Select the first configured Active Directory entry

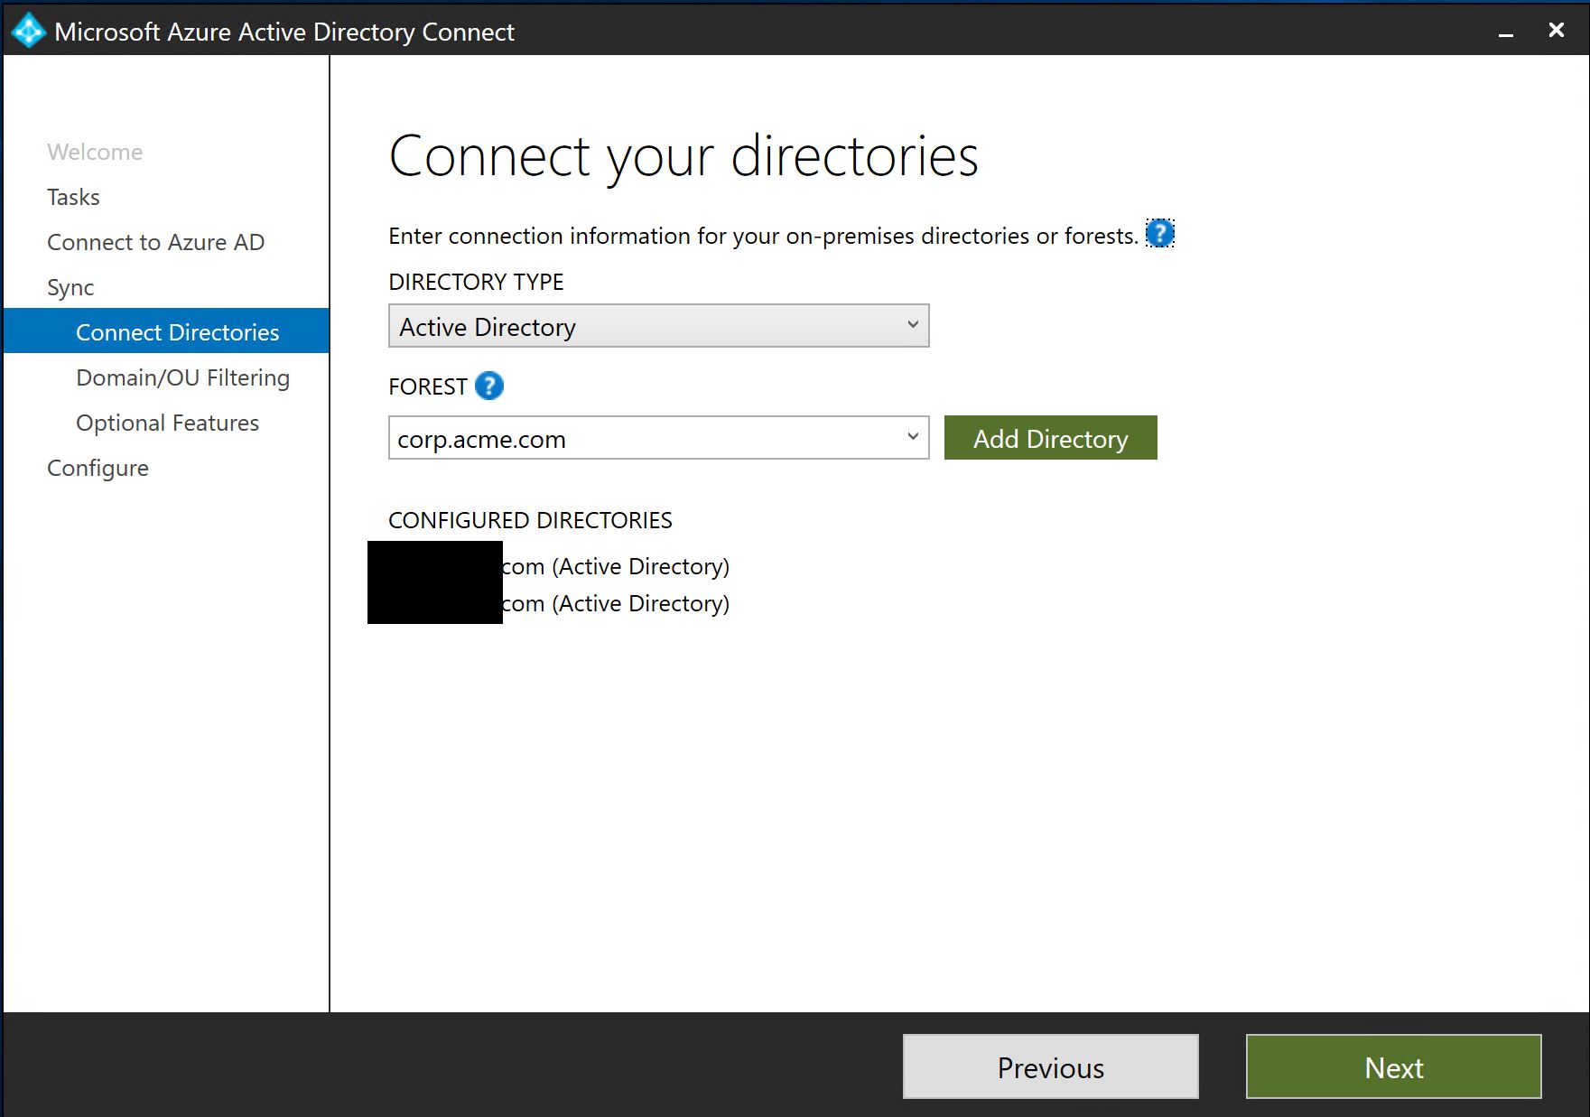click(x=615, y=566)
